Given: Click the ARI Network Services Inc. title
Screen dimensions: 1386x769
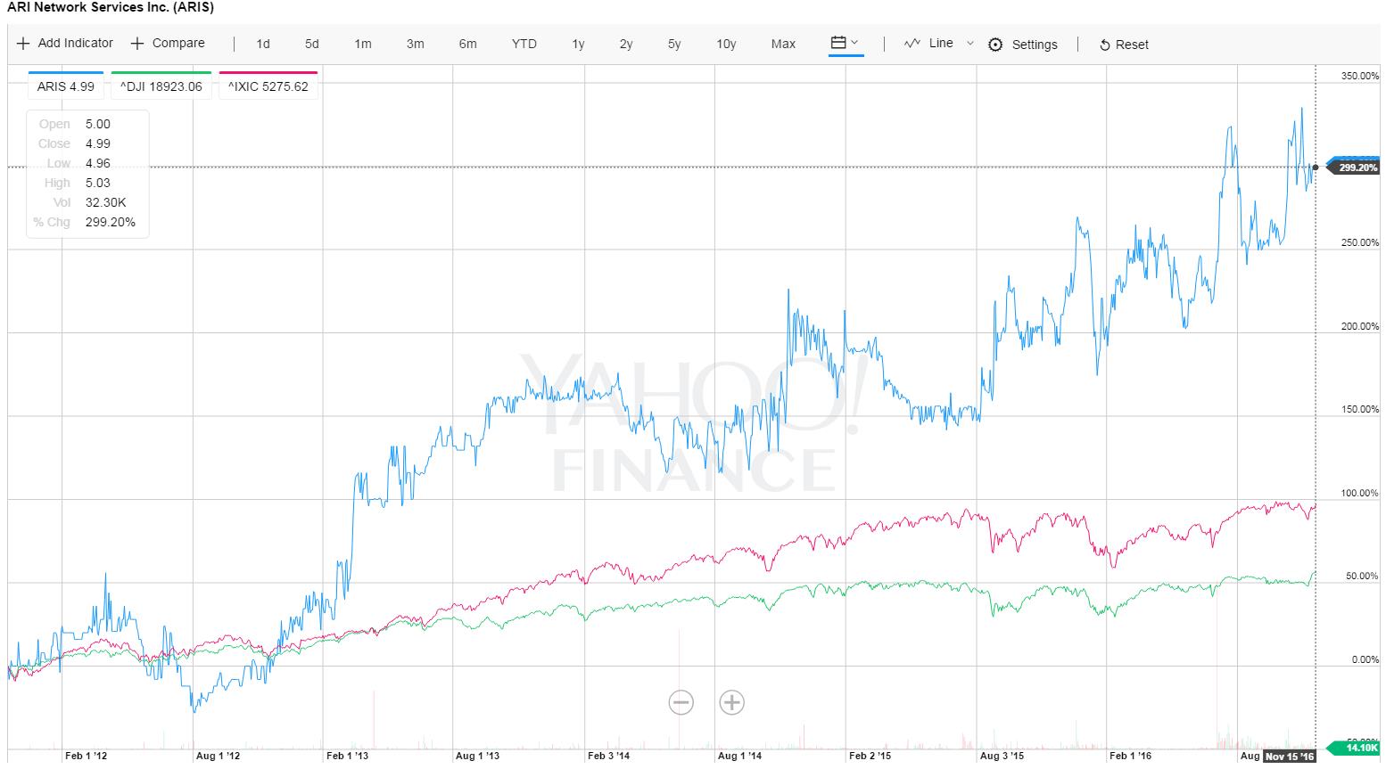Looking at the screenshot, I should click(111, 7).
